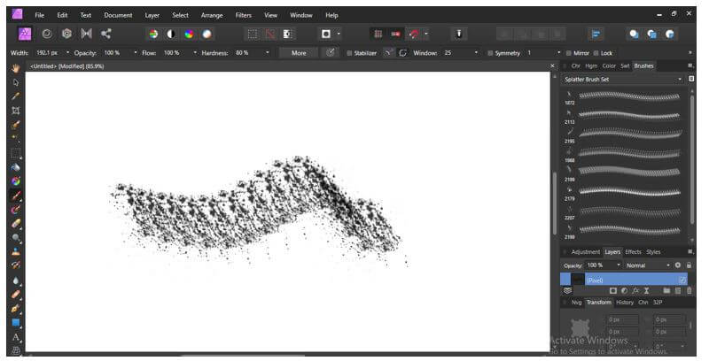
Task: Open snapping options dropdown arrow
Action: coord(426,34)
